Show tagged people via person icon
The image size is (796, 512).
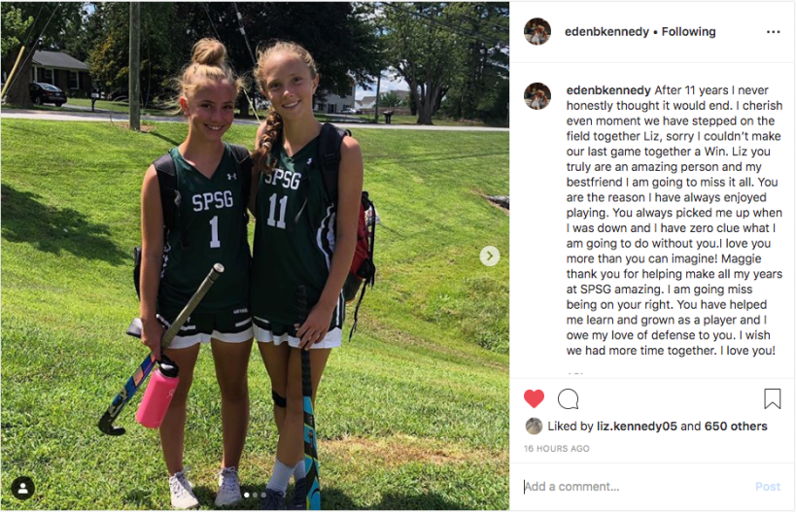pyautogui.click(x=23, y=488)
